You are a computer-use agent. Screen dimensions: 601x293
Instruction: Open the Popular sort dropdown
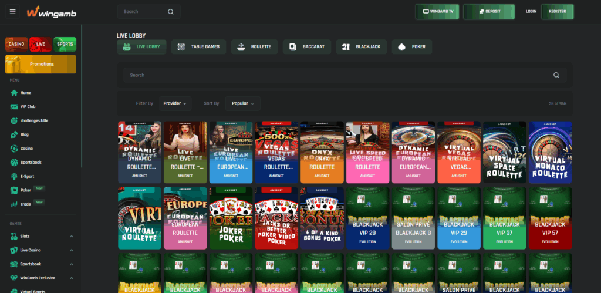pyautogui.click(x=243, y=103)
